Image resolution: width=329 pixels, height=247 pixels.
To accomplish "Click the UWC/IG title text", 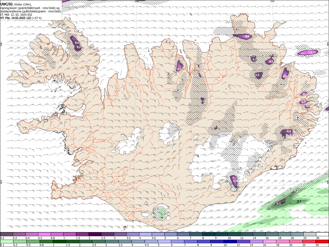I will [x=6, y=4].
